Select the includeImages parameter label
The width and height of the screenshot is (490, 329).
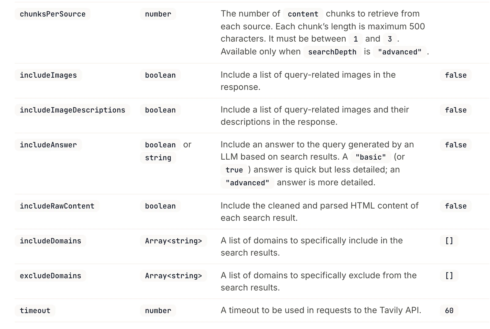(48, 75)
